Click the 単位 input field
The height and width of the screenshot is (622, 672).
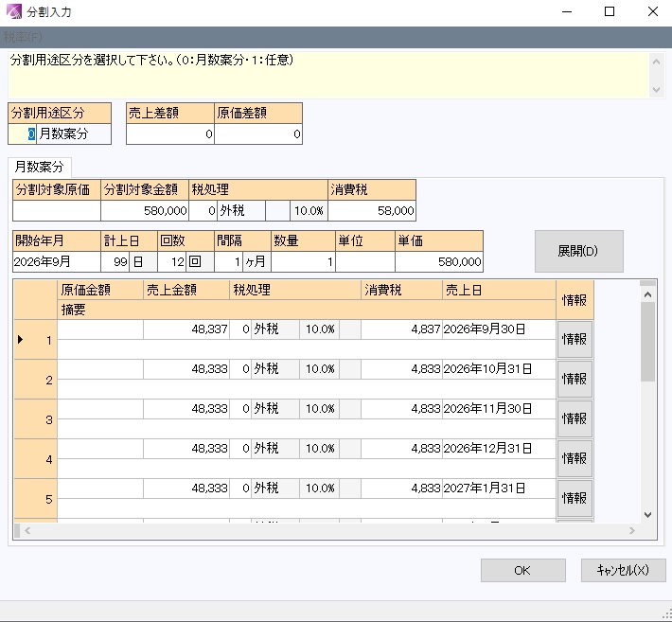tap(365, 261)
